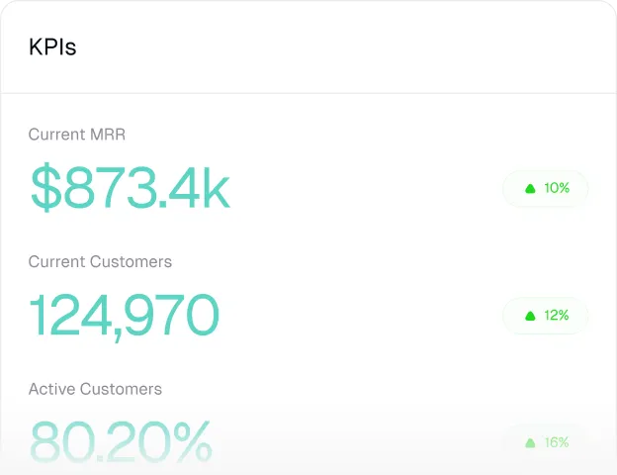Open the 124,970 customers value
The width and height of the screenshot is (617, 475).
pos(124,316)
